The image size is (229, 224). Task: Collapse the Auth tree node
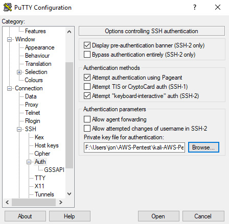point(29,162)
